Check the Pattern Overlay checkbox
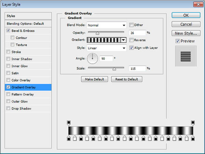The image size is (205, 154). (8, 94)
